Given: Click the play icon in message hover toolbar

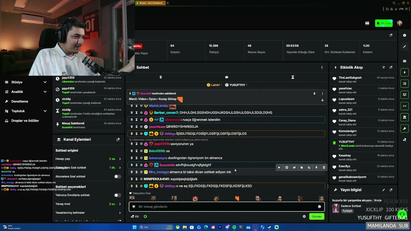Looking at the screenshot, I should tap(279, 167).
